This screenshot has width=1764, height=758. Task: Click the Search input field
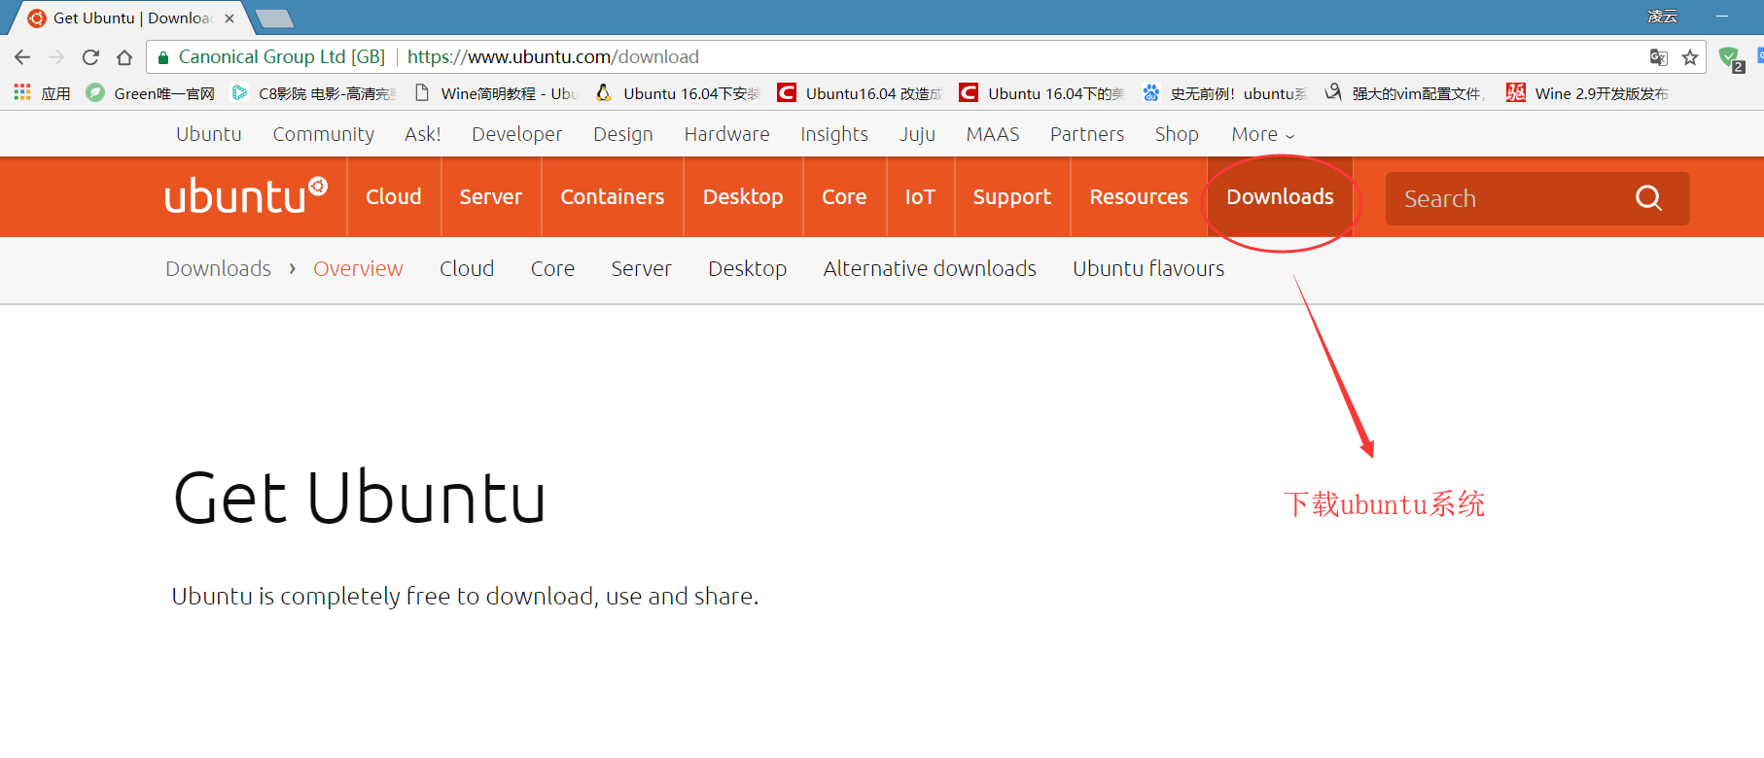pos(1507,198)
